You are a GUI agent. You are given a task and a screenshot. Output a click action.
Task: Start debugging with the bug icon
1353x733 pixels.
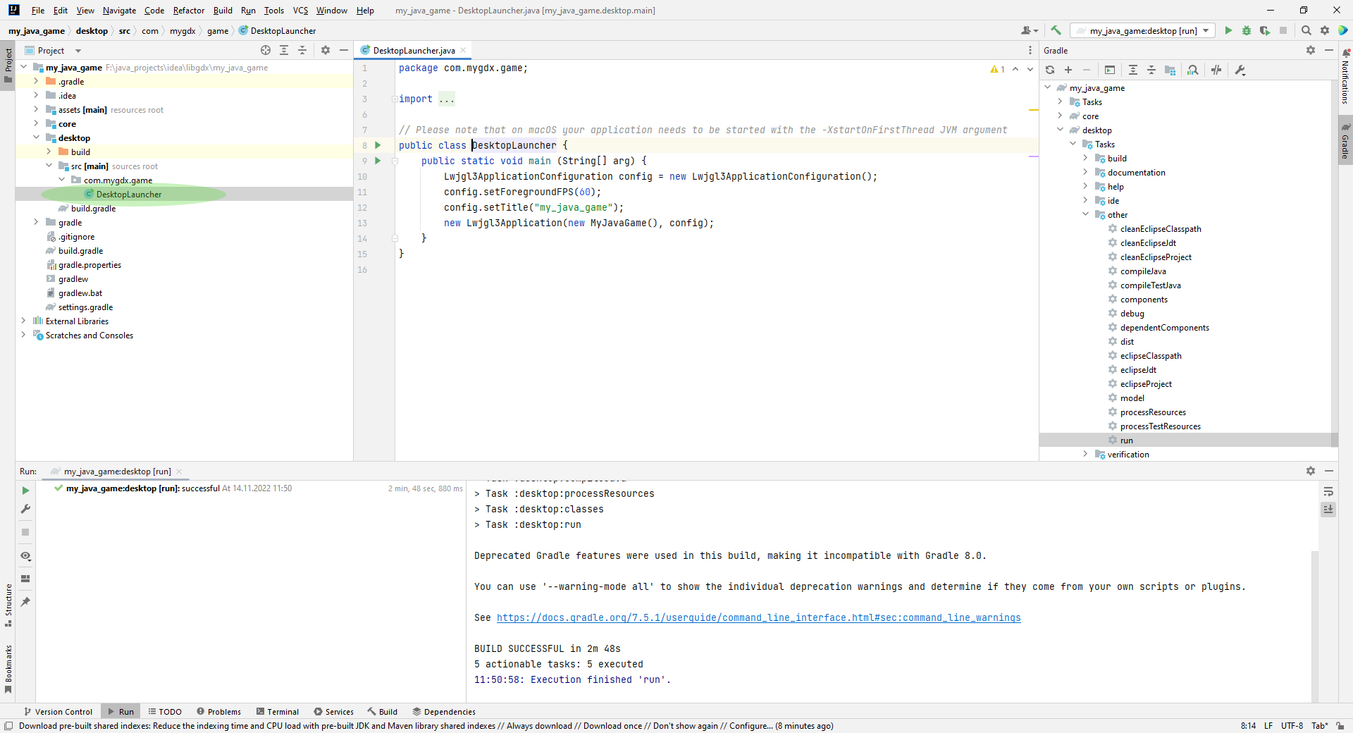pyautogui.click(x=1247, y=30)
